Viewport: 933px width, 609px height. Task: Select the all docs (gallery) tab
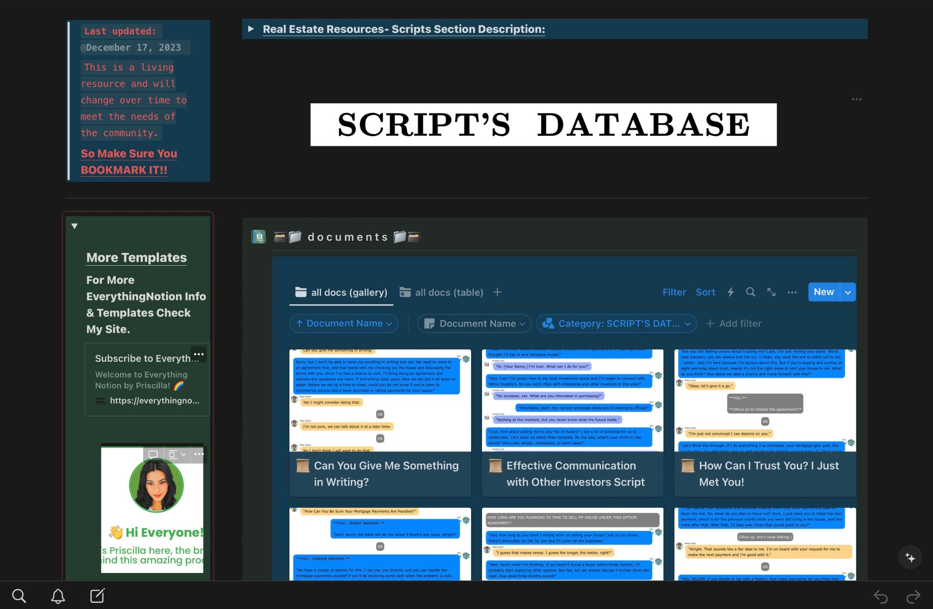[x=341, y=292]
